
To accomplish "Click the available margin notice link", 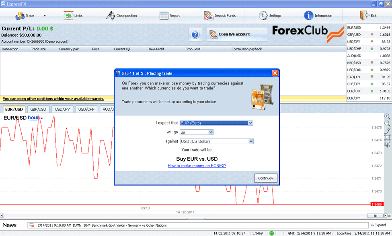I will point(53,99).
